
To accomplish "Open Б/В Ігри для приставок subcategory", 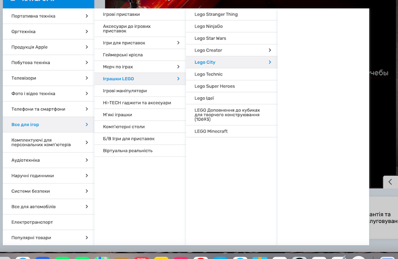I will pos(140,139).
